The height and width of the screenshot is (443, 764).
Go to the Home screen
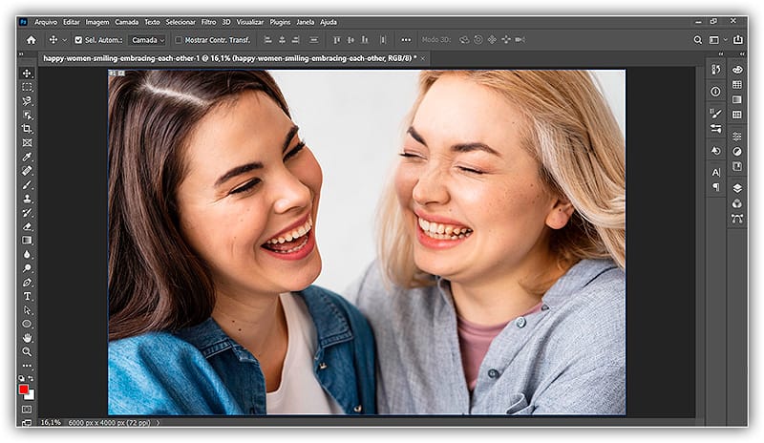coord(32,40)
